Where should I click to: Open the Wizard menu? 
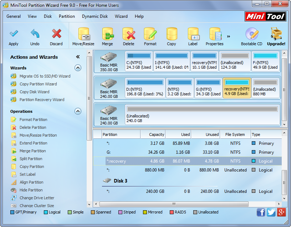click(x=121, y=16)
